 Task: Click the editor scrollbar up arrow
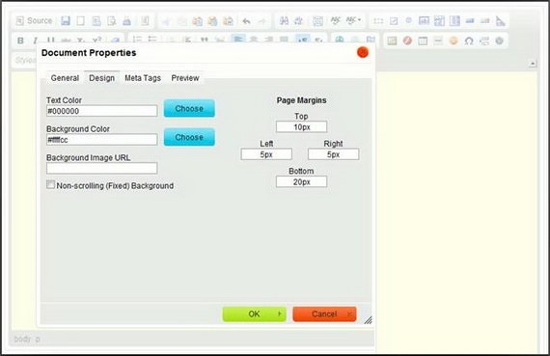(x=533, y=64)
